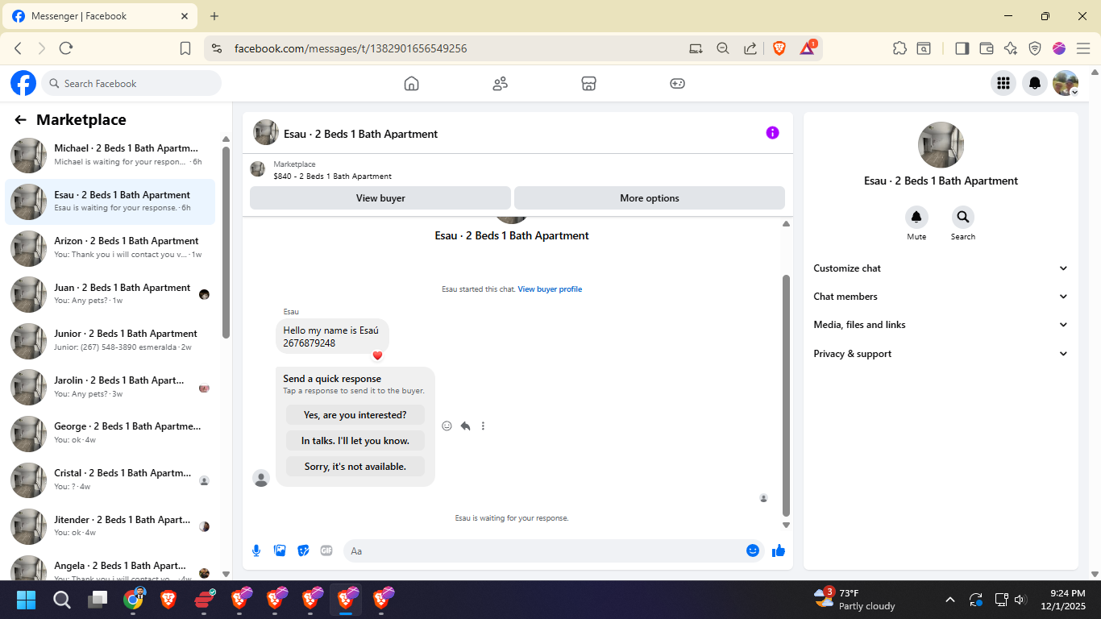
Task: Open more message options three dots
Action: pos(483,426)
